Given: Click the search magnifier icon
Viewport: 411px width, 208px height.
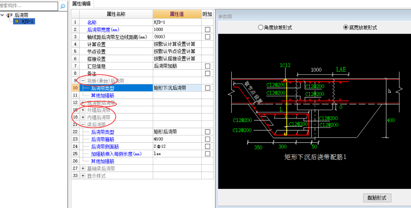Looking at the screenshot, I should [x=63, y=6].
